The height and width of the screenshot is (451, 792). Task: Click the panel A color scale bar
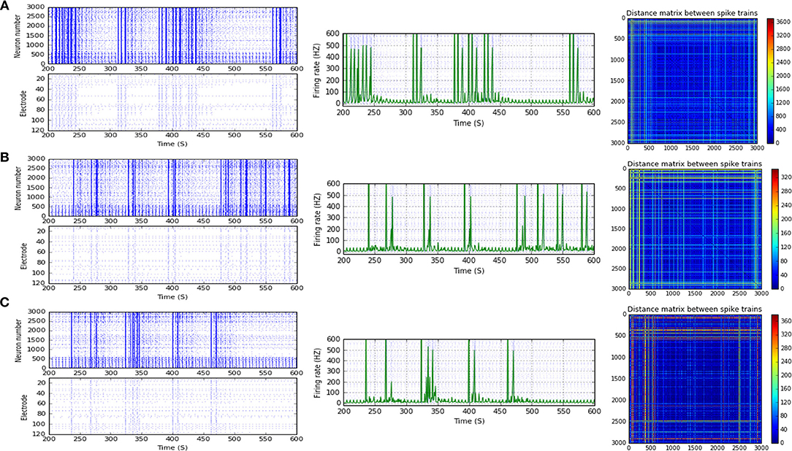(x=770, y=81)
